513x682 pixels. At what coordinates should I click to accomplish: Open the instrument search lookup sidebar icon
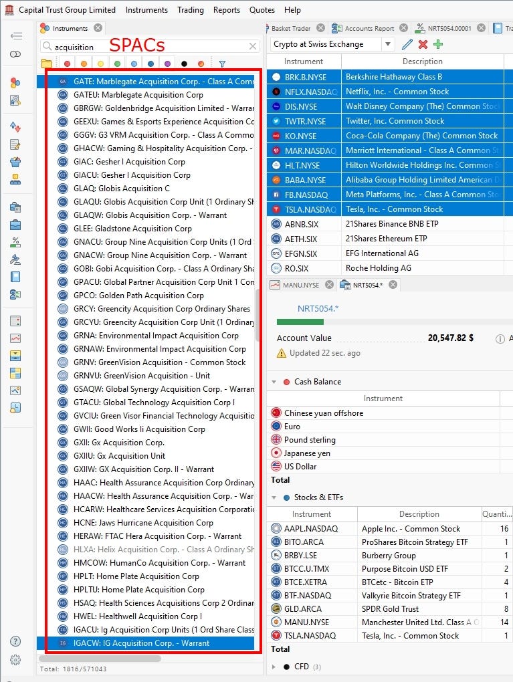coord(15,100)
